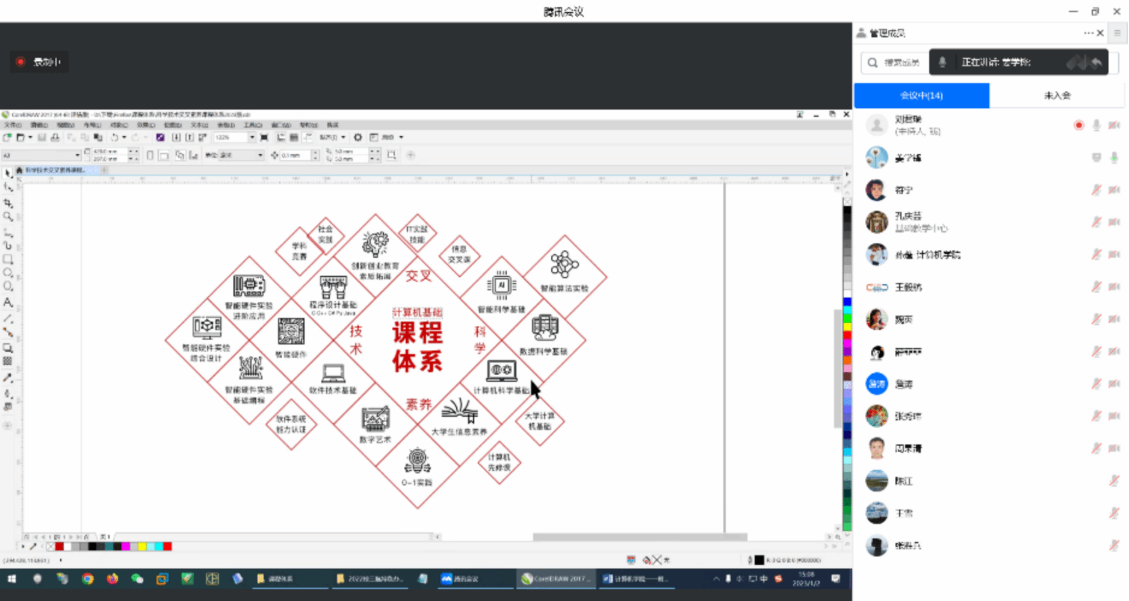Toggle camera for participant 孔庆芸
Screen dimensions: 1129x601
pos(1114,222)
